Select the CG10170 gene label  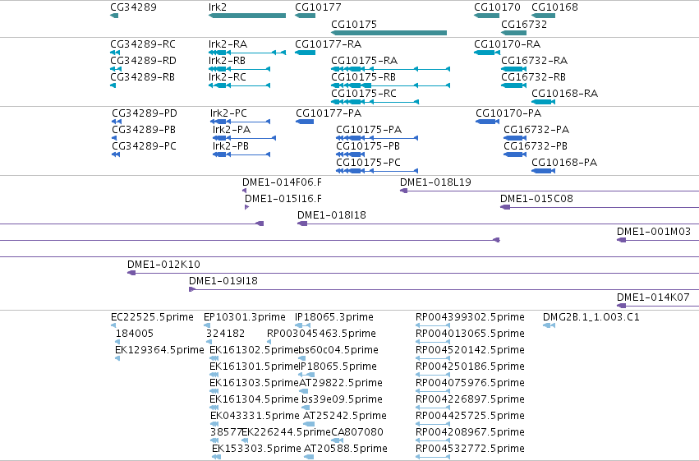tap(497, 7)
